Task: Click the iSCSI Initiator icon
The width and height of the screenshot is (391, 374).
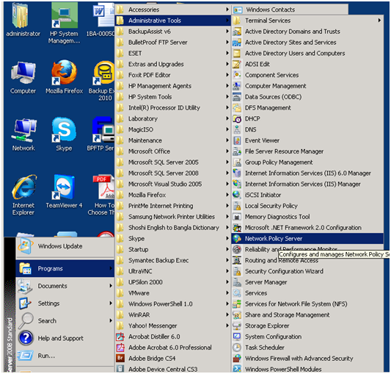Action: click(x=237, y=195)
